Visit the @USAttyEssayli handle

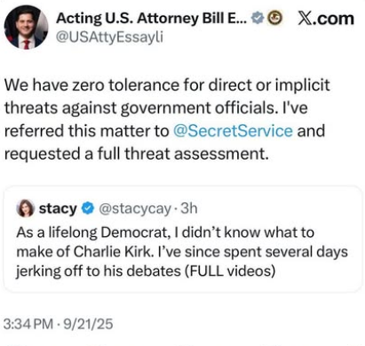pyautogui.click(x=109, y=37)
